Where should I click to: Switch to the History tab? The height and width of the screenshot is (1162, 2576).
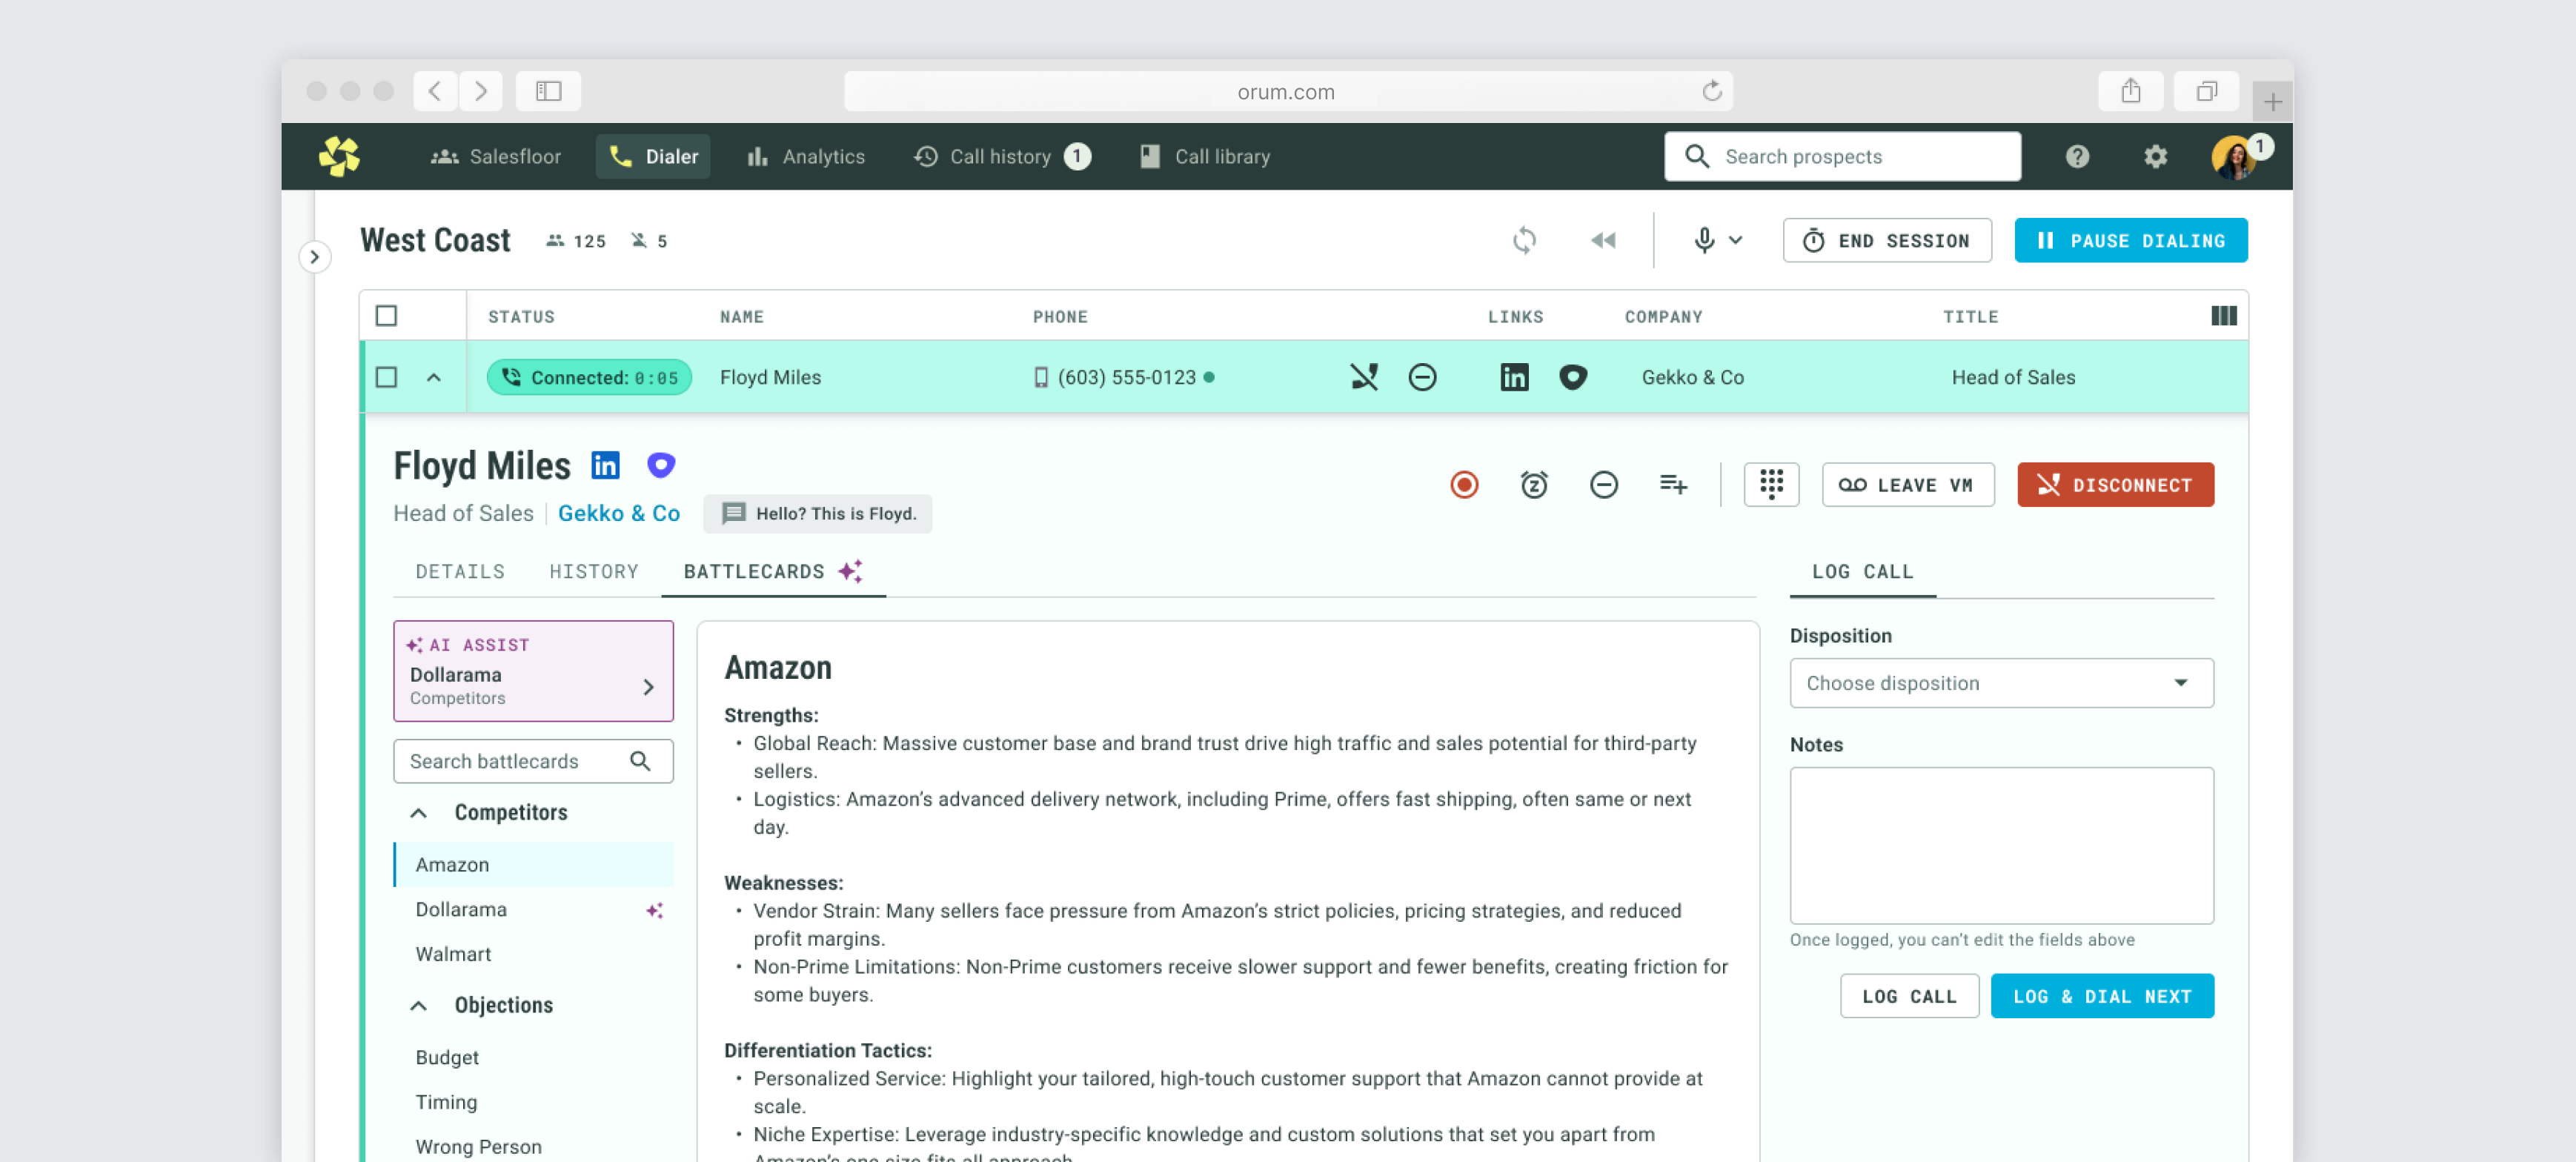coord(594,571)
